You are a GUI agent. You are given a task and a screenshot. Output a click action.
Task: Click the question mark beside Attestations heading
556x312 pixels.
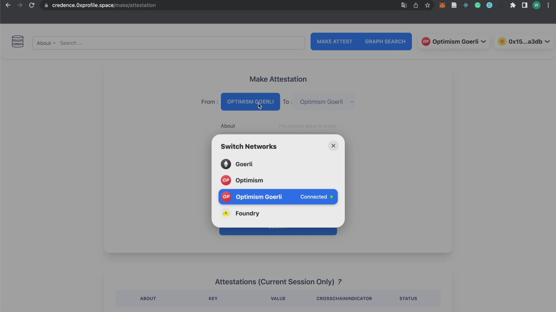(x=340, y=282)
